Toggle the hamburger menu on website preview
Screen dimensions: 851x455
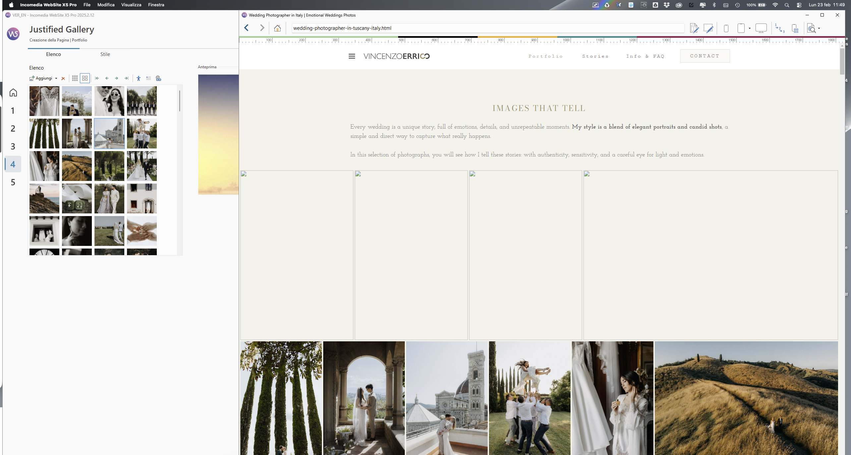352,56
